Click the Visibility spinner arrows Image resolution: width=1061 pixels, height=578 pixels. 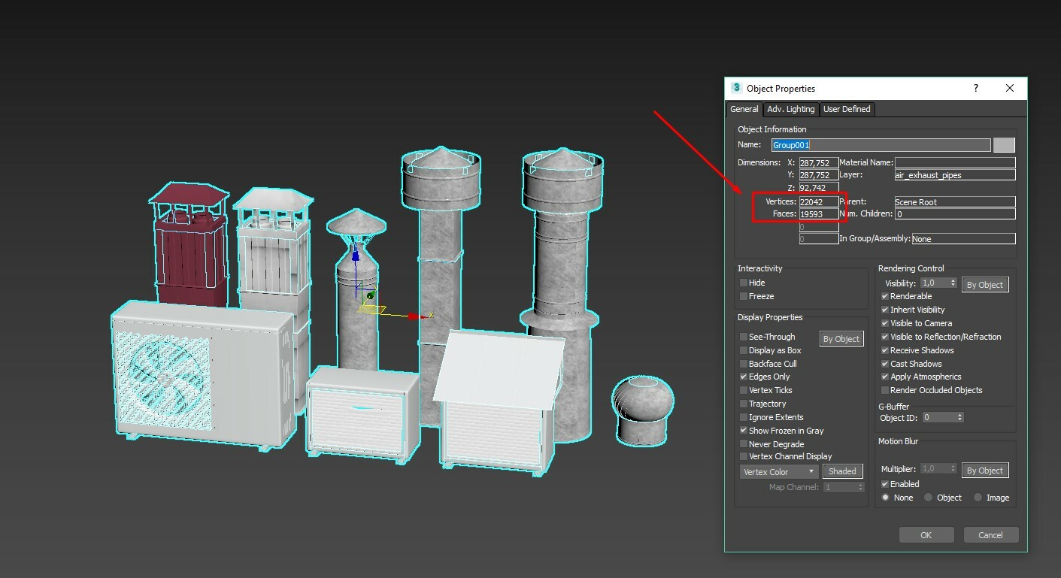(x=953, y=283)
